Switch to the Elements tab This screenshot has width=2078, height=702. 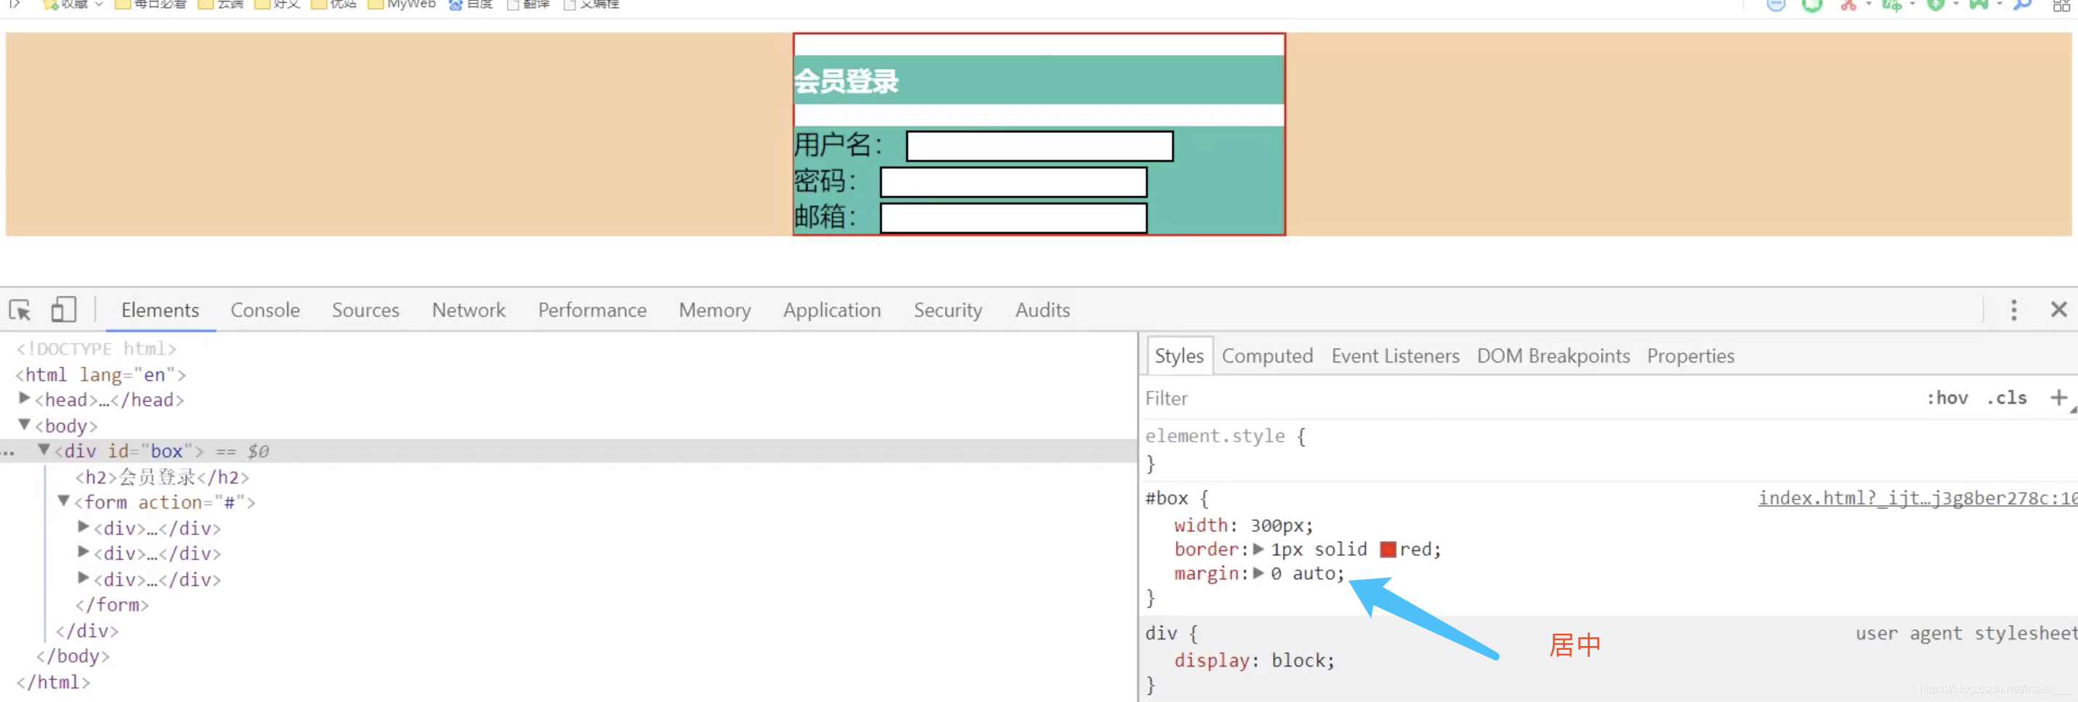coord(160,310)
